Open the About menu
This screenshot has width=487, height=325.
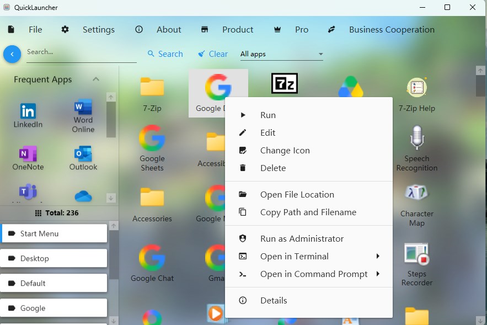coord(169,29)
